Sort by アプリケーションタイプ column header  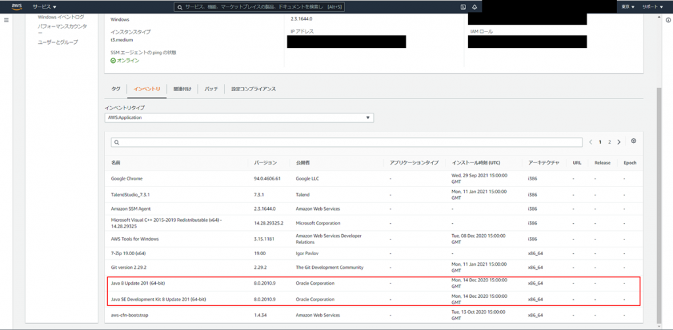(x=414, y=163)
